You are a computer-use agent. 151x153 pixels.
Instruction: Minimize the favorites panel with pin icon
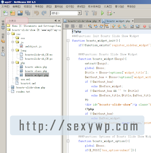[56, 21]
